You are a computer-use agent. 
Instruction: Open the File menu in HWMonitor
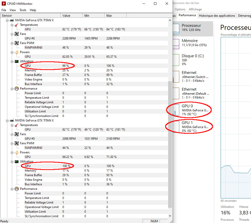click(x=4, y=10)
